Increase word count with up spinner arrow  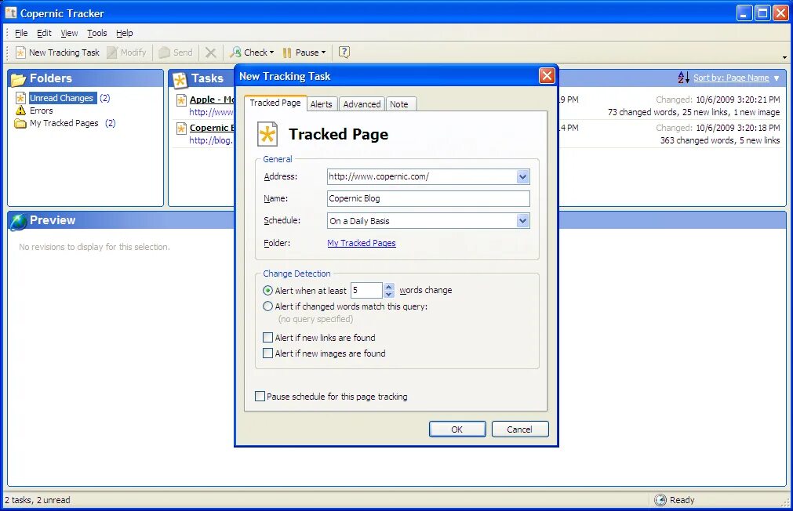pyautogui.click(x=389, y=287)
